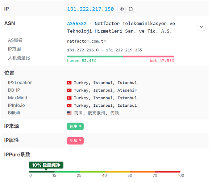Click the ASN name 'Netfactor Telekominikasyon ve'
212x182 pixels.
(x=135, y=24)
